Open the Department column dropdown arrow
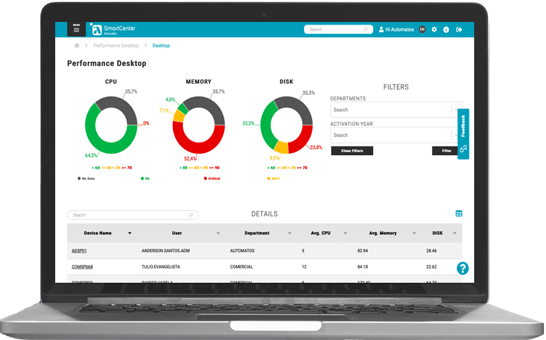This screenshot has height=340, width=546. click(289, 234)
